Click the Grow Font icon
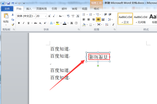 [49, 16]
